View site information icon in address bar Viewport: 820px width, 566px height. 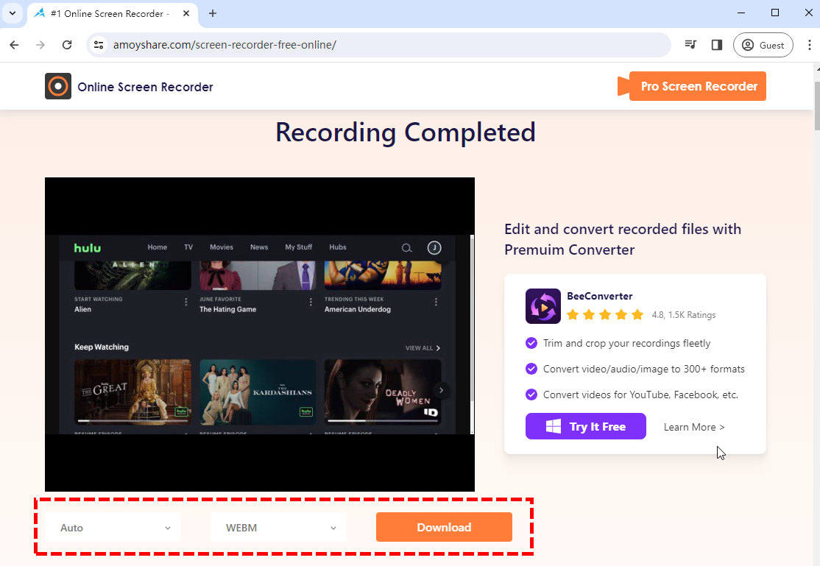pos(99,45)
